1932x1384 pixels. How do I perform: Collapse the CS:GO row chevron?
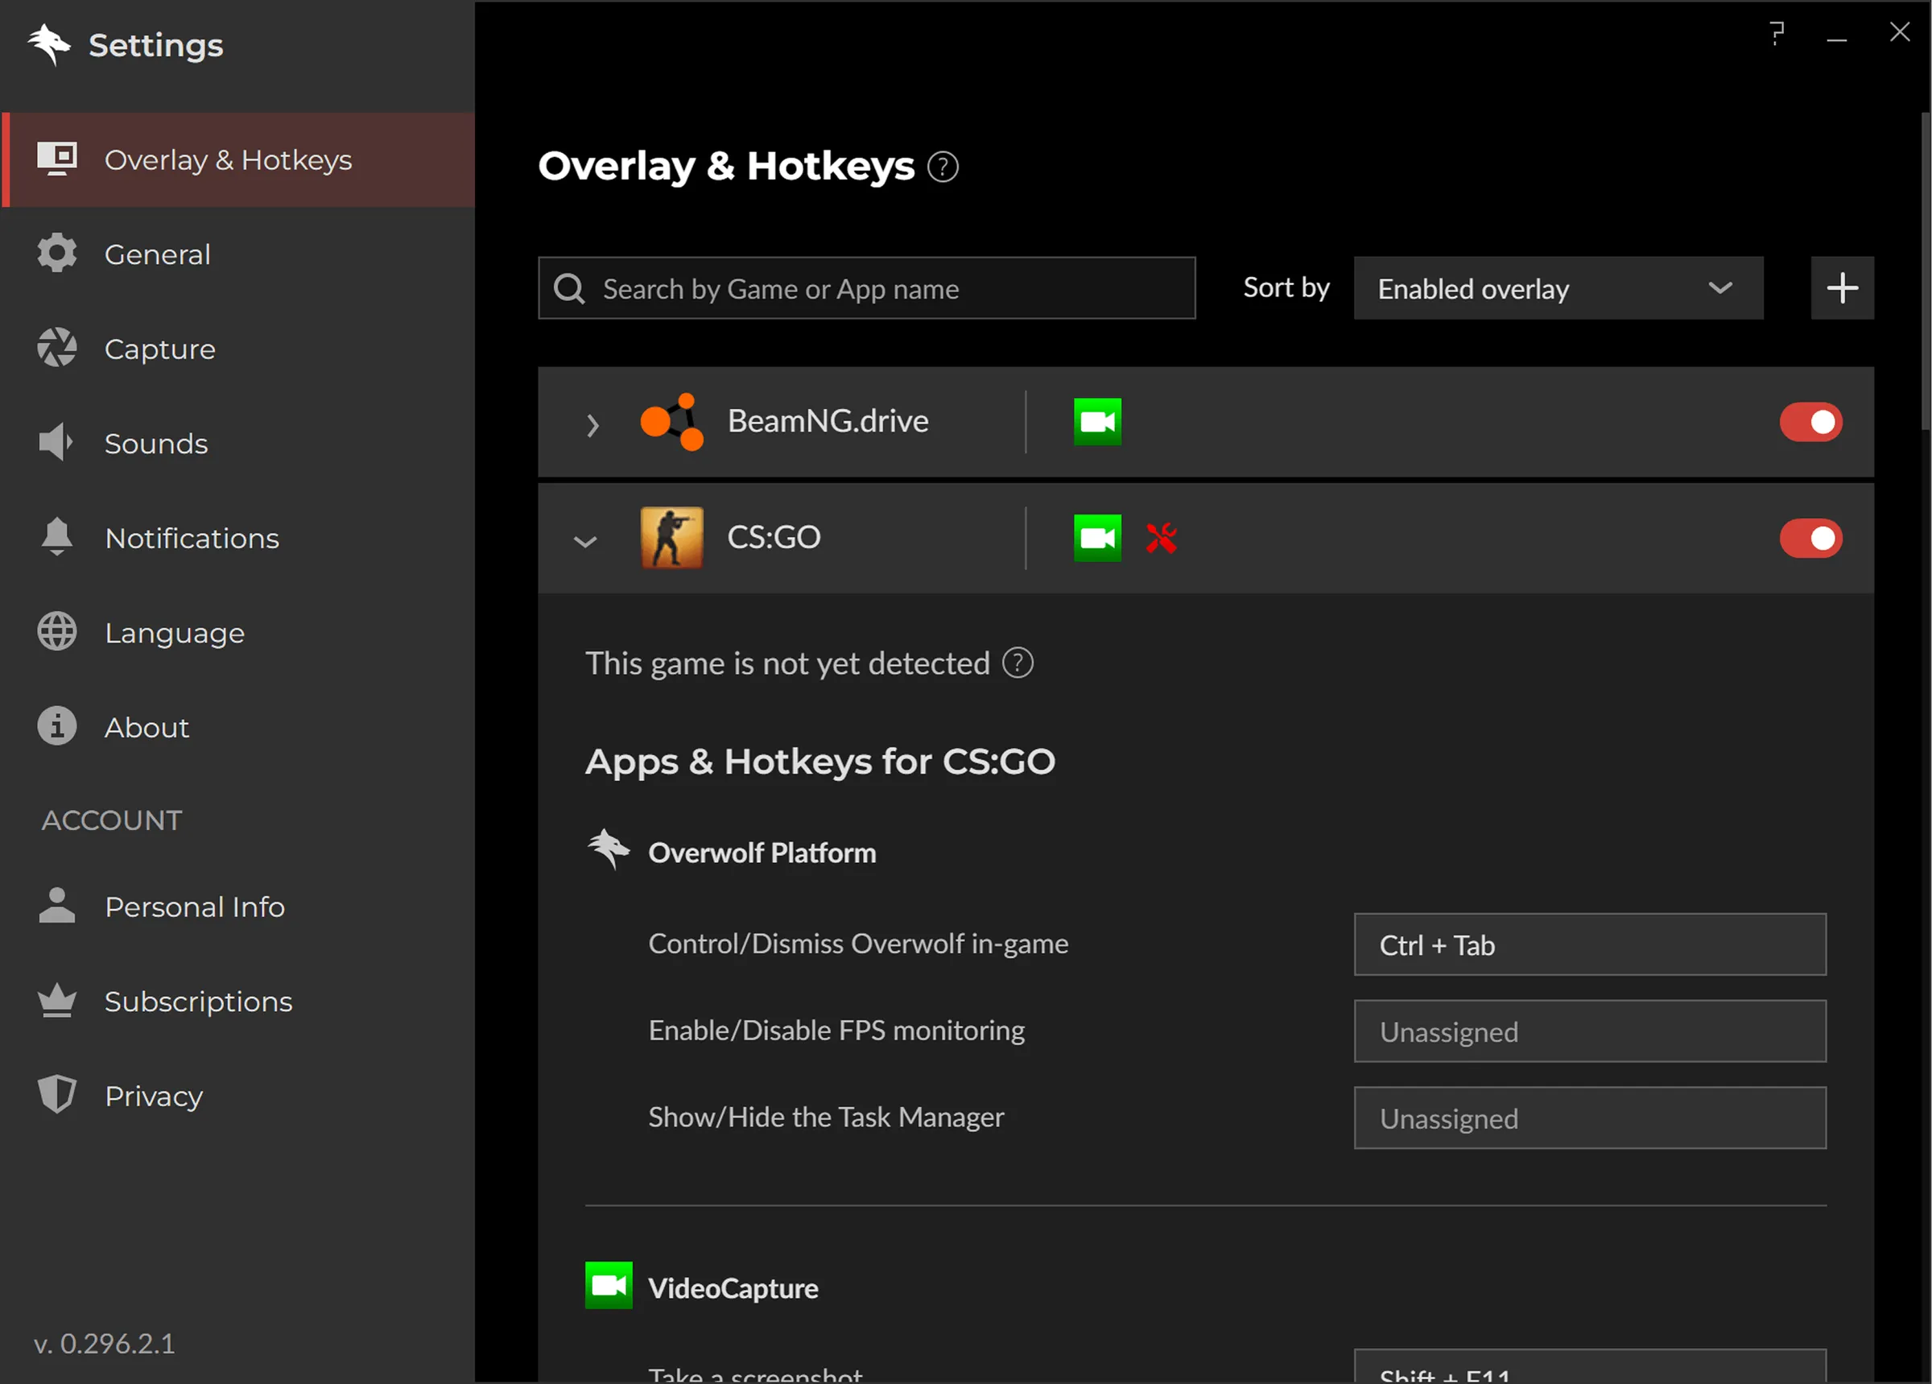(585, 541)
